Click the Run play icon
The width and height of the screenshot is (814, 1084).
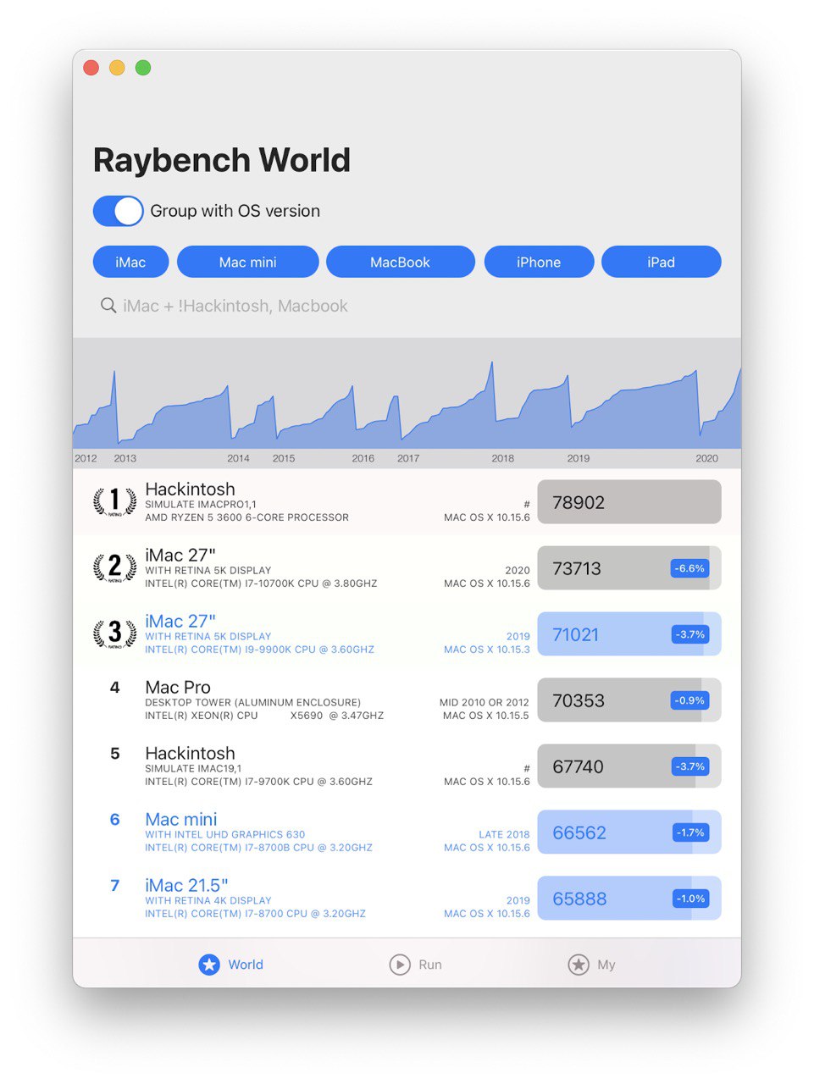400,965
